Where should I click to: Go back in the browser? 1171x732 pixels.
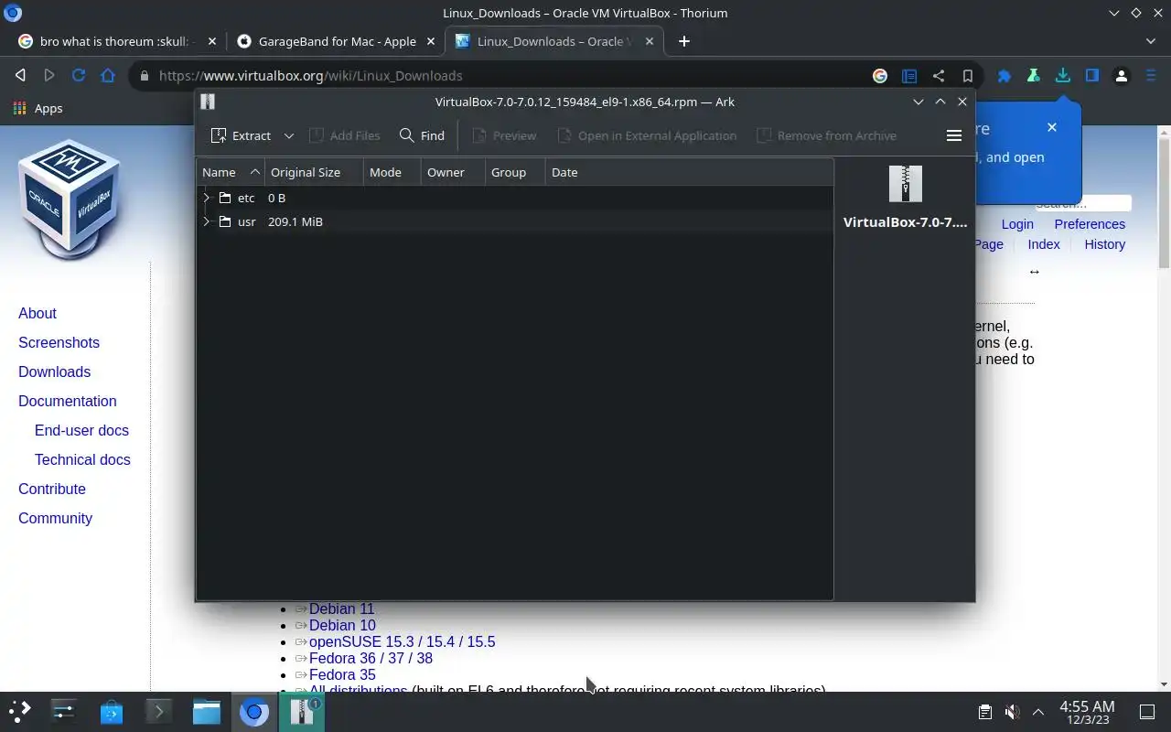(20, 76)
